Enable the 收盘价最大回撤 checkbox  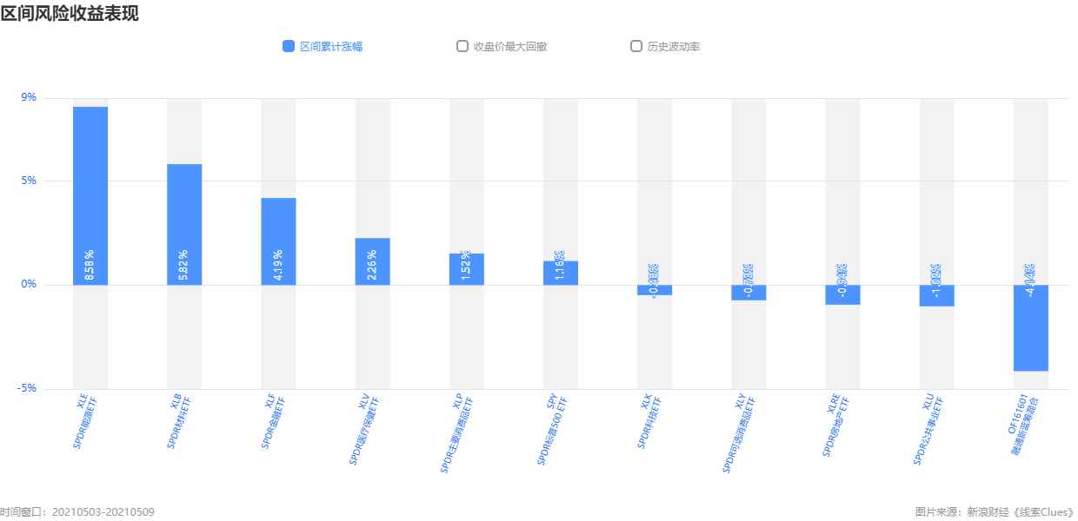click(462, 47)
